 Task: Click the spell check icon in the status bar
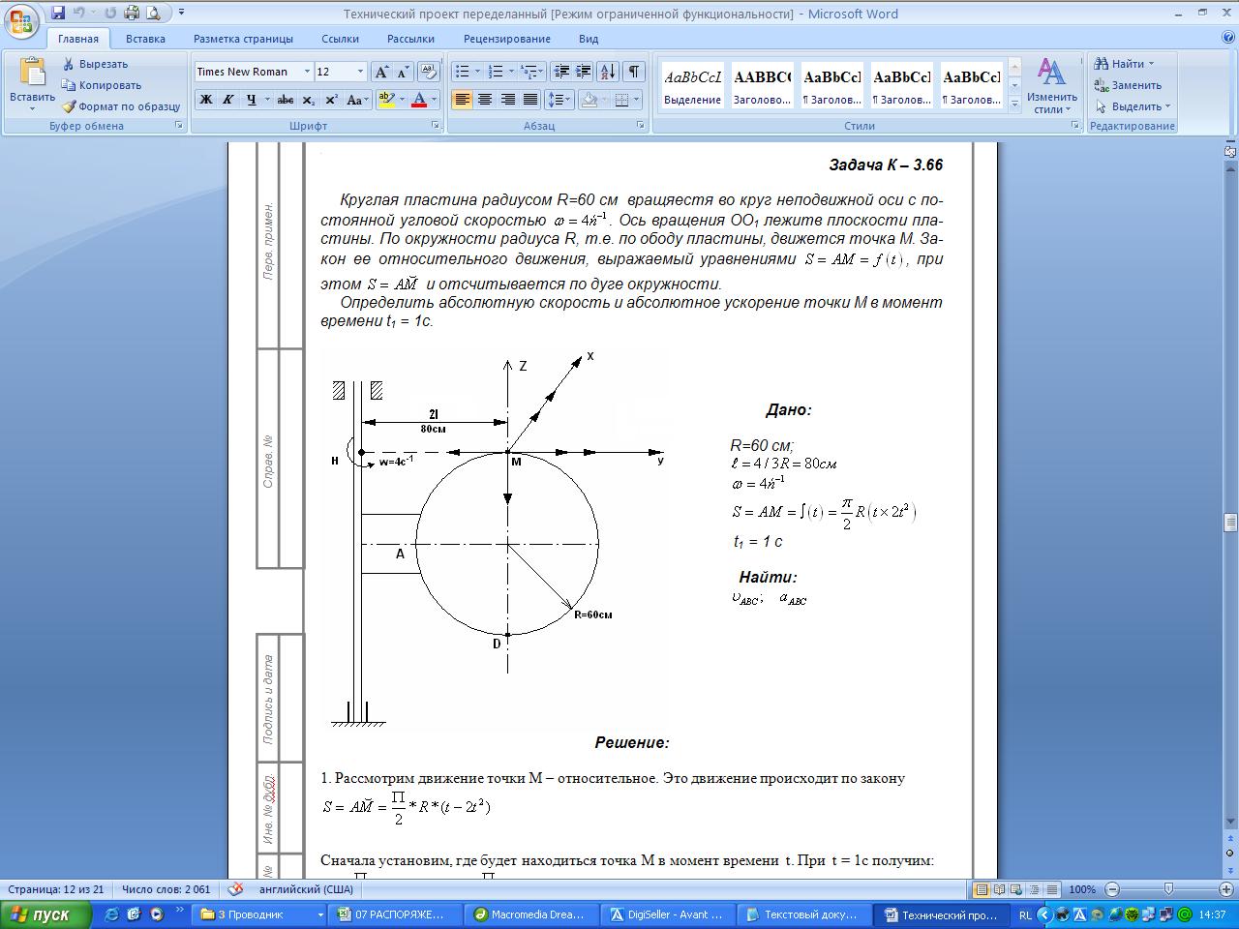pos(235,889)
